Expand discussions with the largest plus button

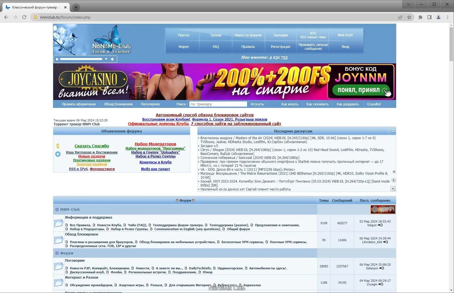pyautogui.click(x=393, y=188)
